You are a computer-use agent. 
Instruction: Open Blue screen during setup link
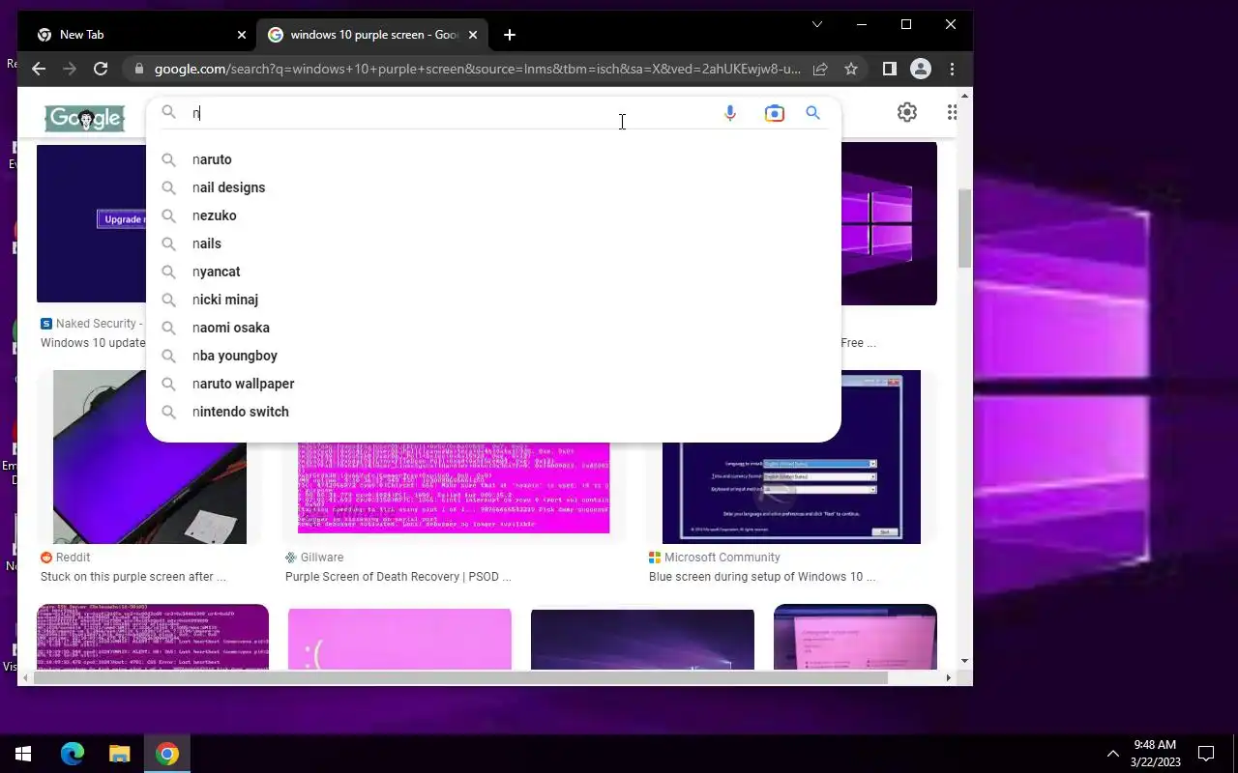coord(762,577)
